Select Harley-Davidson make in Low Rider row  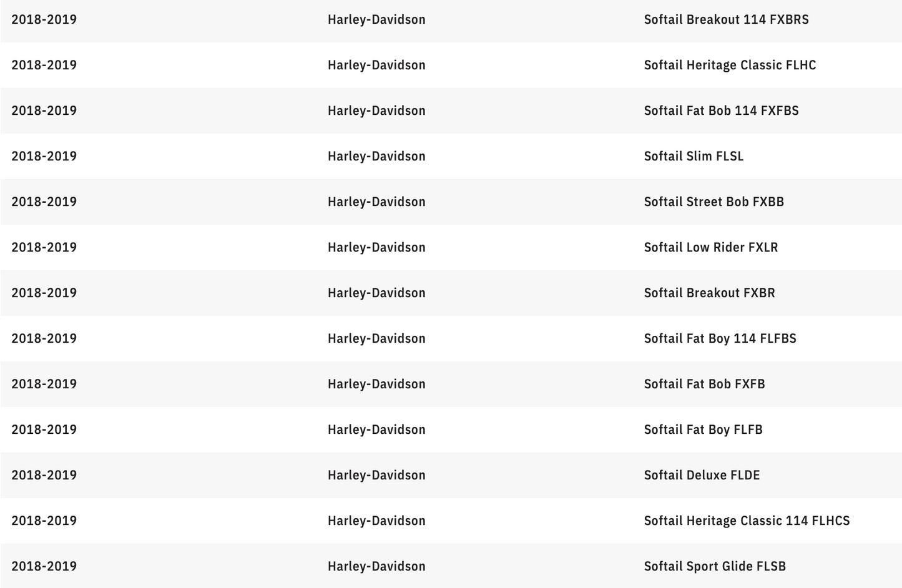tap(376, 247)
